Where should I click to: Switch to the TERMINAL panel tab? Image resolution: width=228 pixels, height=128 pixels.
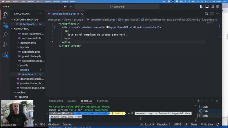point(86,101)
